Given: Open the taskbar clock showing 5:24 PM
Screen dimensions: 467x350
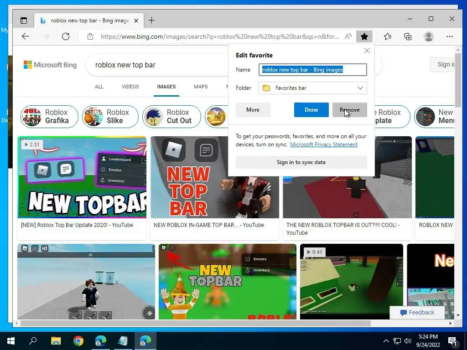Looking at the screenshot, I should pos(428,341).
